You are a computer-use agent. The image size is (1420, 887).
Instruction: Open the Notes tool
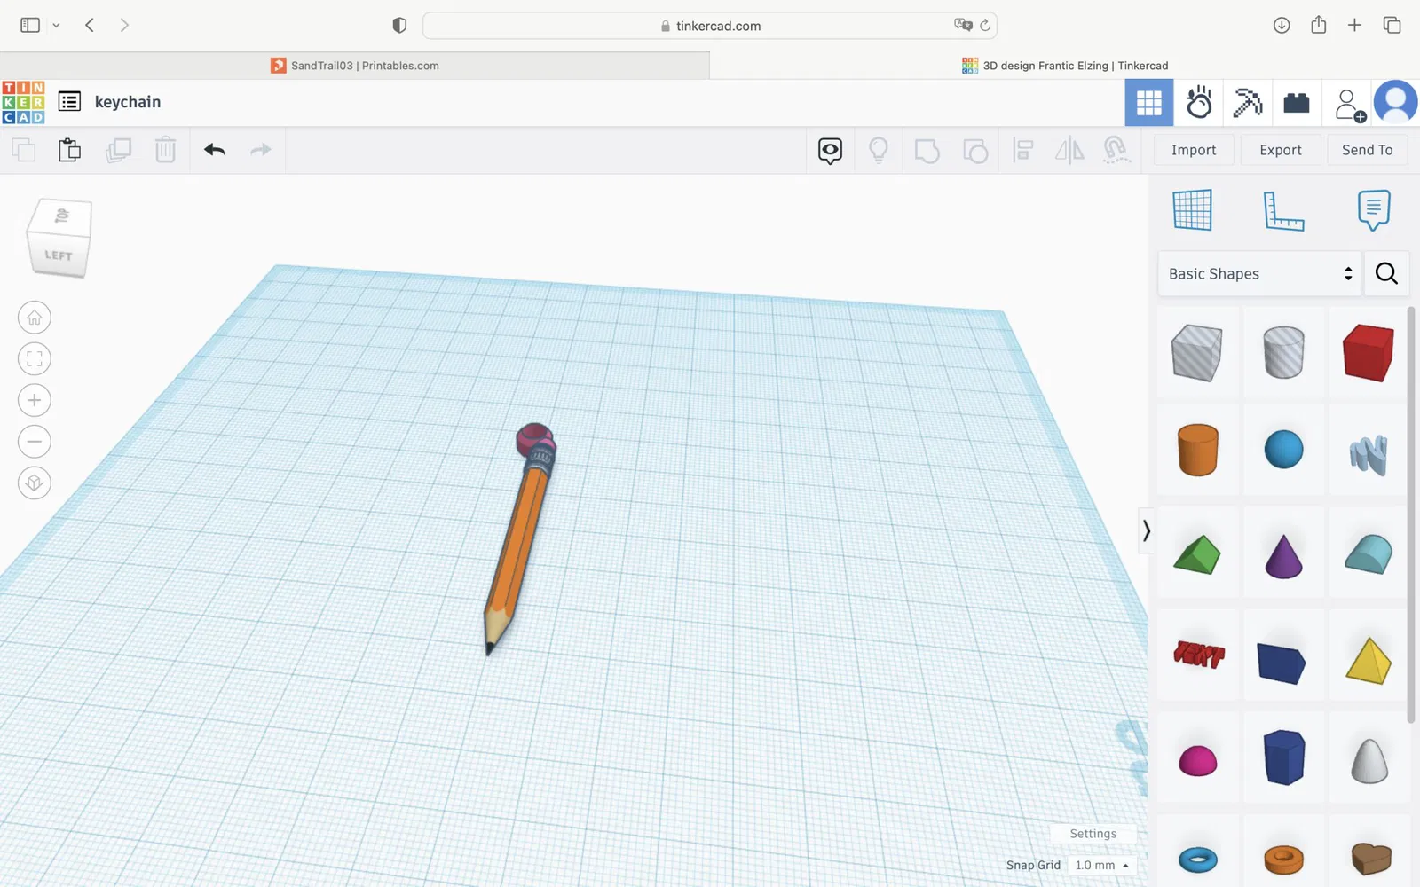(x=1373, y=210)
